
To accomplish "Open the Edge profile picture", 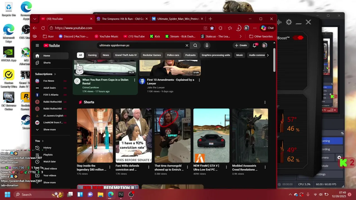I will click(246, 28).
